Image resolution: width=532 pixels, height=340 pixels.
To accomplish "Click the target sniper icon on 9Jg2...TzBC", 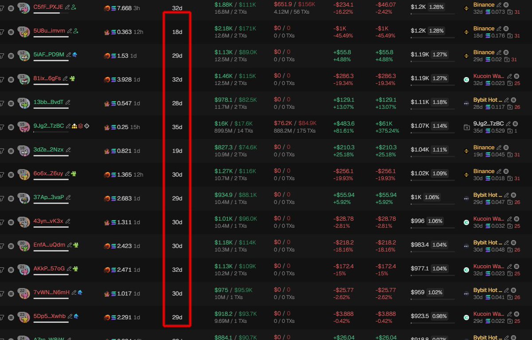I will point(87,126).
